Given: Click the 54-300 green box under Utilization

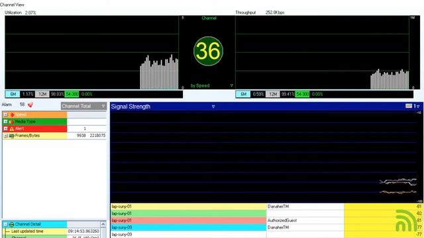Looking at the screenshot, I should (72, 94).
